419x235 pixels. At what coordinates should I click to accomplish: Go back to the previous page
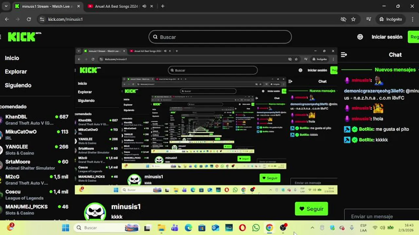click(x=7, y=19)
